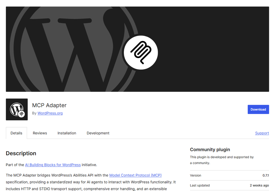Click the Last updated label
277x191 pixels.
click(x=200, y=185)
